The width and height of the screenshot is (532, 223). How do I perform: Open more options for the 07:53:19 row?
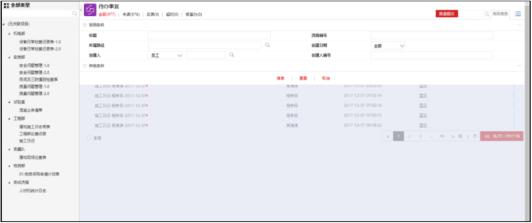click(514, 95)
